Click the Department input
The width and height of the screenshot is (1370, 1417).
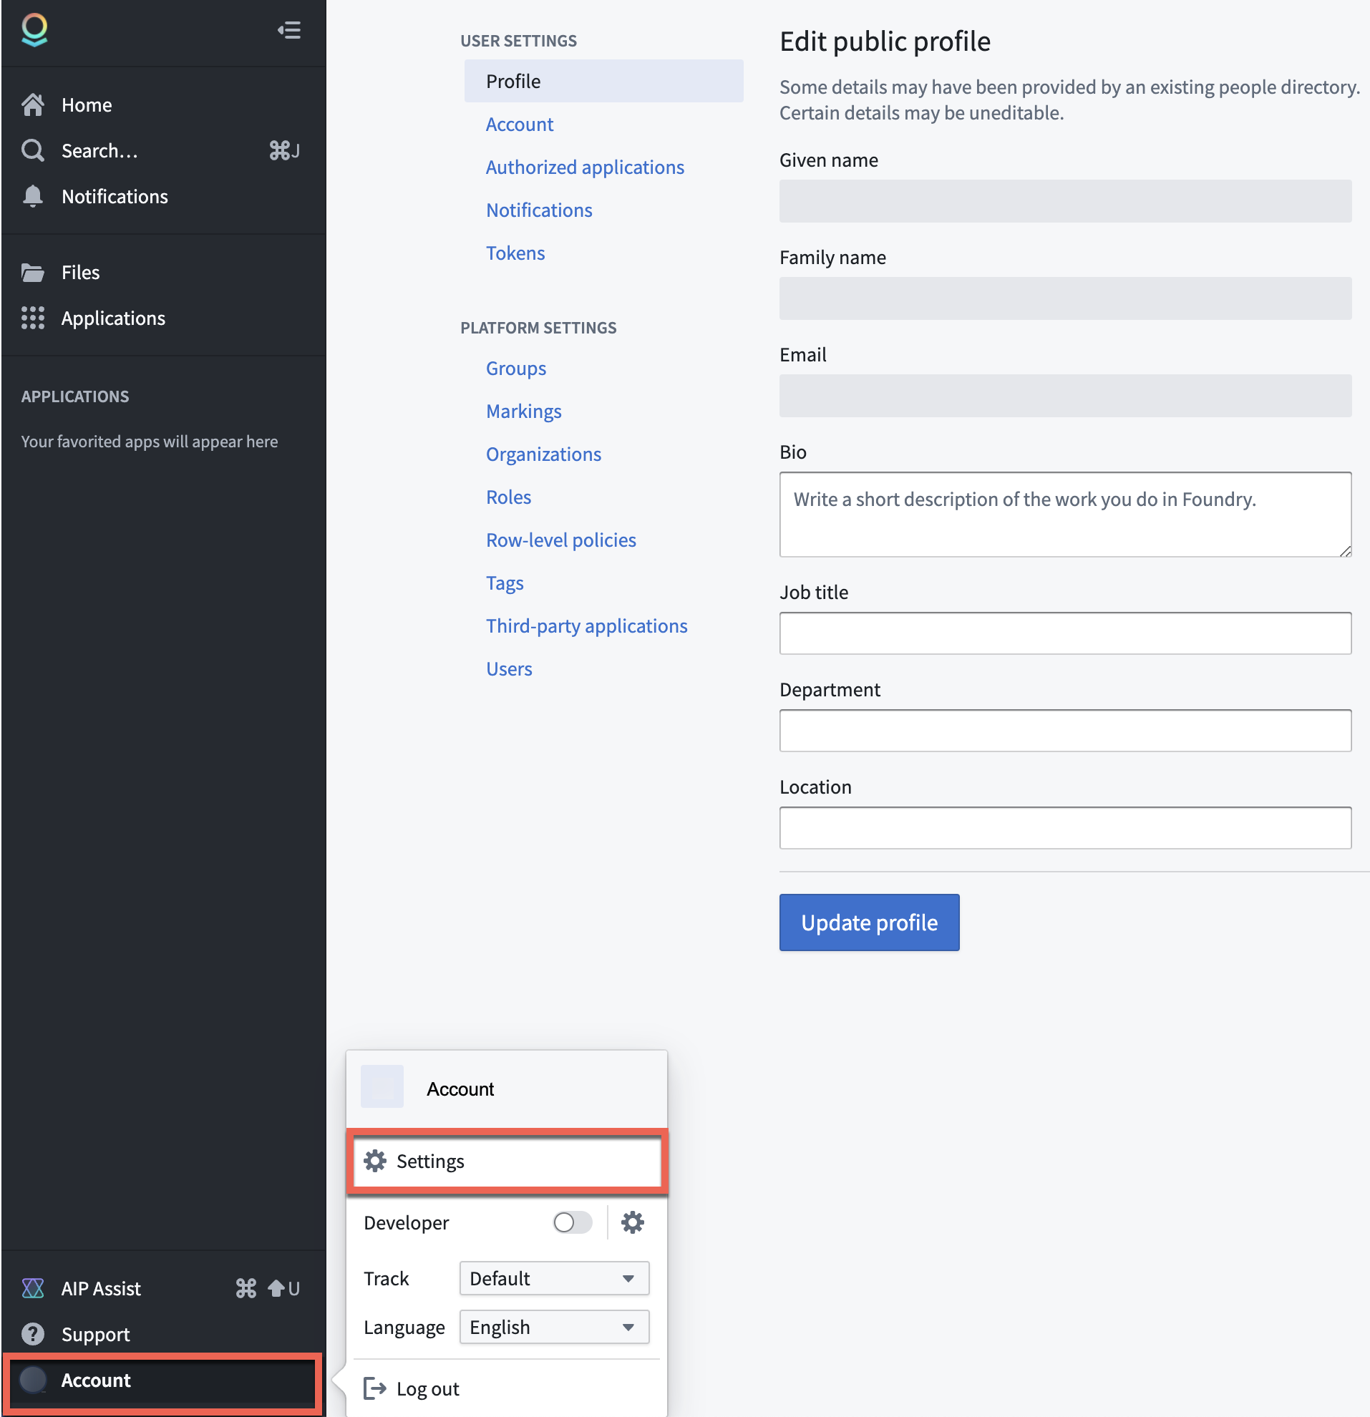pyautogui.click(x=1065, y=730)
